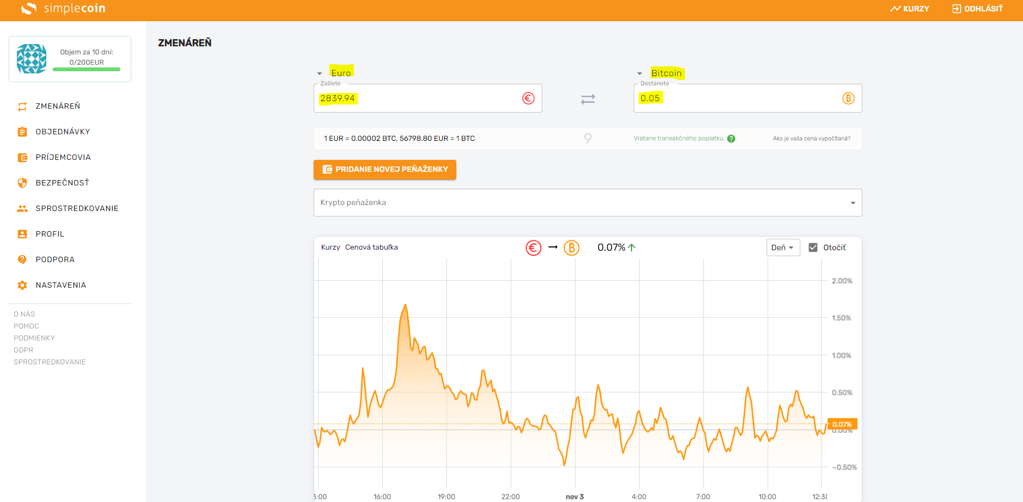Viewport: 1023px width, 502px height.
Task: Click the help question mark icon
Action: (731, 139)
